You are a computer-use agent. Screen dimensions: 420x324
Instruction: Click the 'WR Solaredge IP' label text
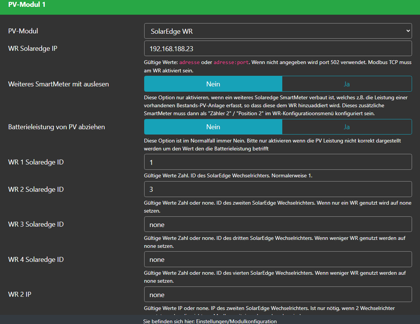pyautogui.click(x=33, y=49)
